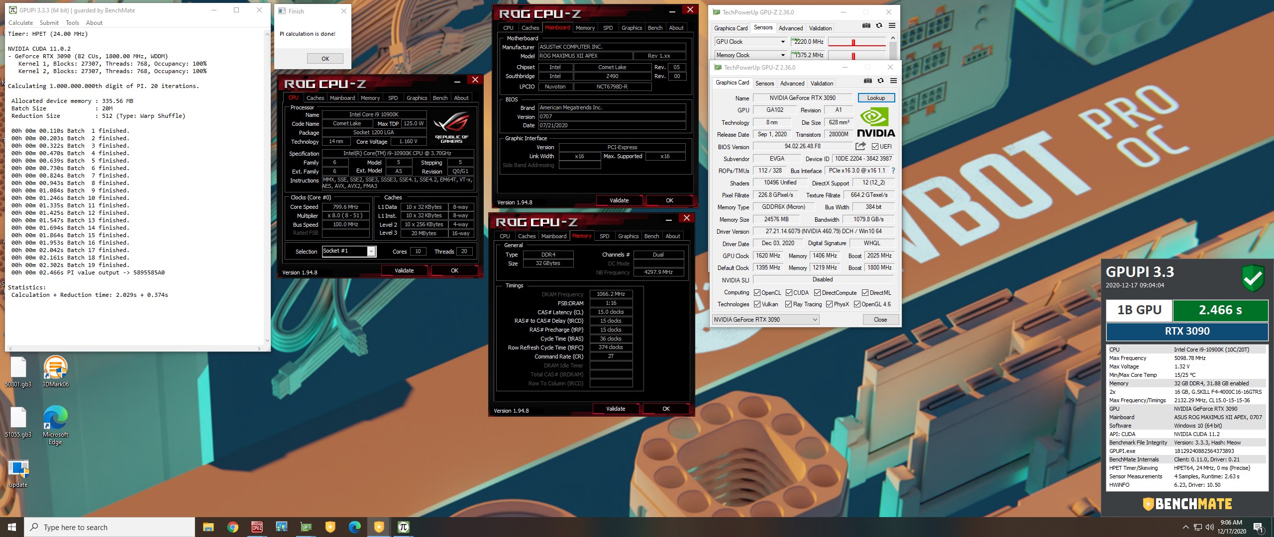Click the Bus Interface question mark icon
Image resolution: width=1274 pixels, height=537 pixels.
[893, 171]
